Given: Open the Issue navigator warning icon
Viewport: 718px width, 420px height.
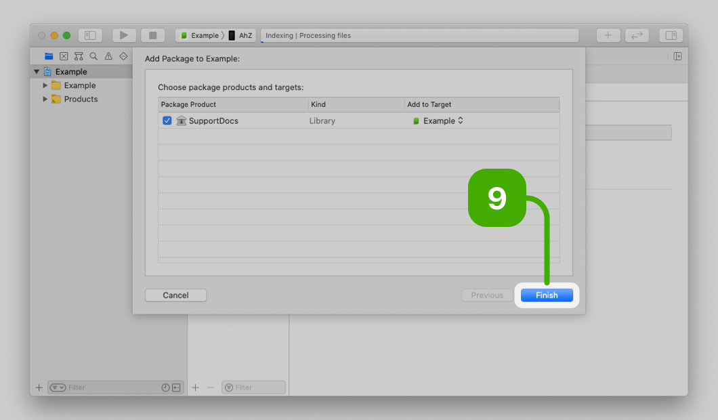Looking at the screenshot, I should 108,56.
